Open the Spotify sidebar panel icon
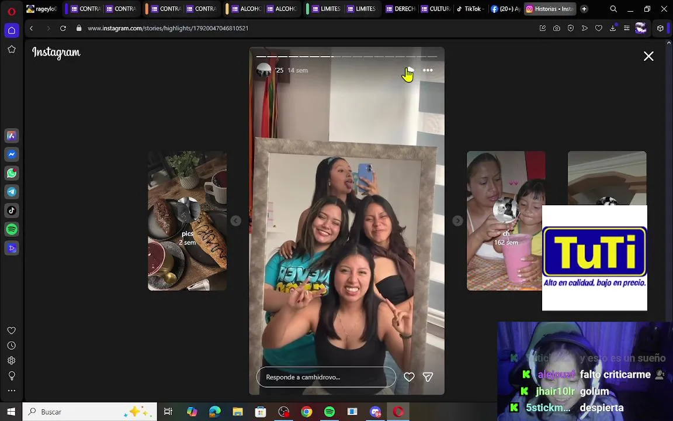The height and width of the screenshot is (421, 673). (x=12, y=229)
